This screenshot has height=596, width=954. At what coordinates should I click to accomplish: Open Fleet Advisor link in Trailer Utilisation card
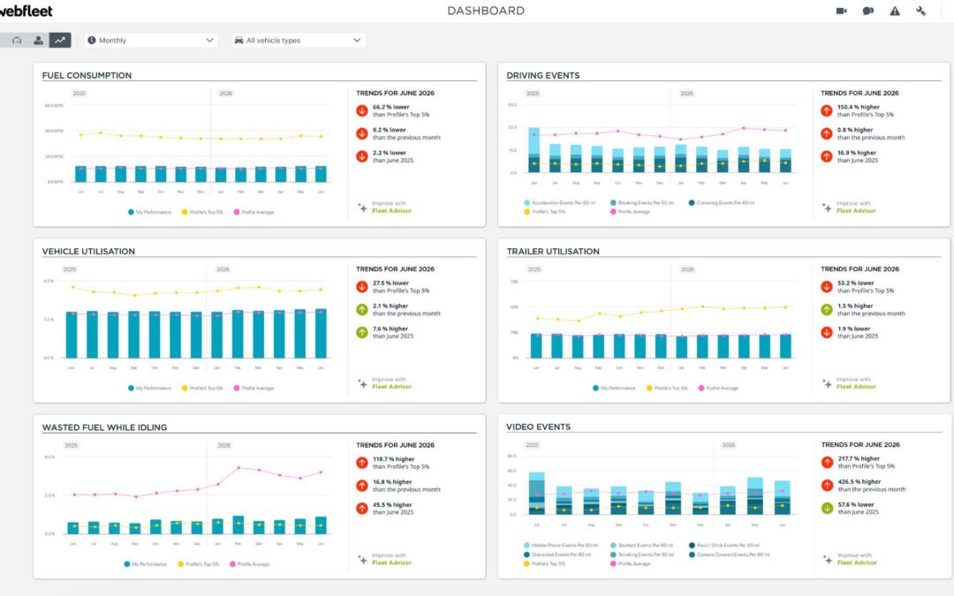pyautogui.click(x=856, y=387)
